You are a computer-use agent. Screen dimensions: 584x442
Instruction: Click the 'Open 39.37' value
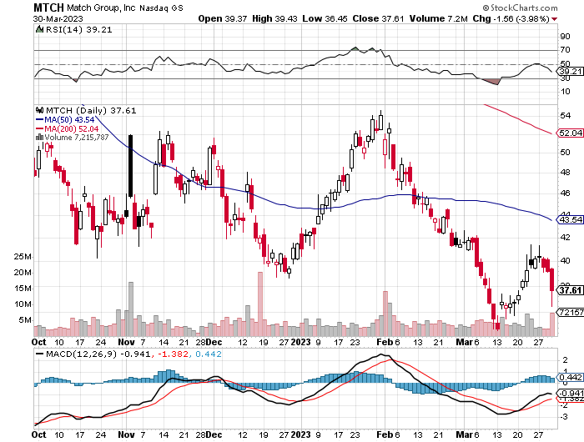[223, 18]
